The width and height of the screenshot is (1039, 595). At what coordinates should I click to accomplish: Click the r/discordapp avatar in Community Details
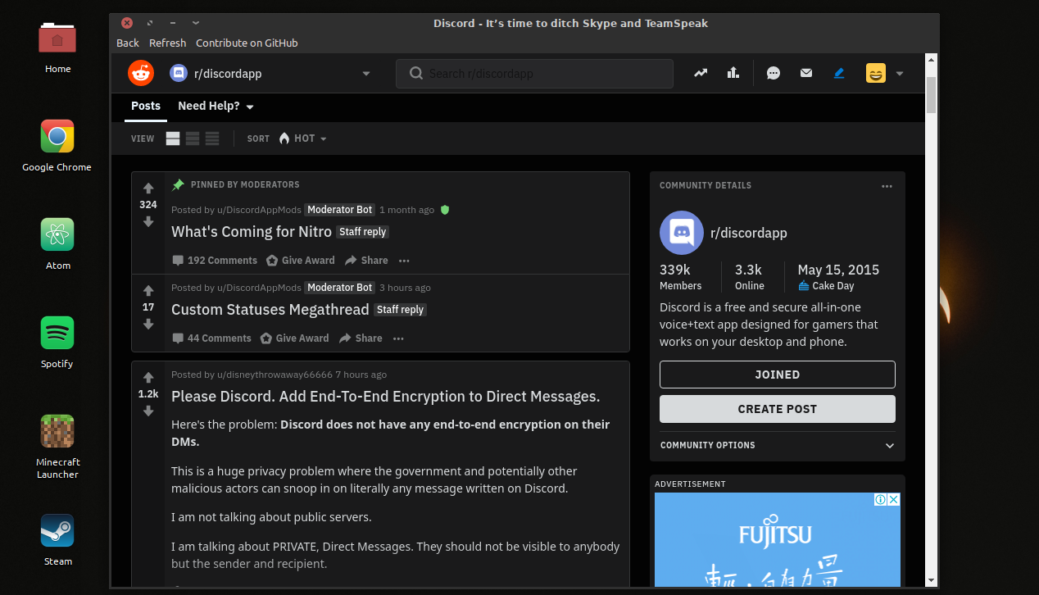(x=682, y=233)
